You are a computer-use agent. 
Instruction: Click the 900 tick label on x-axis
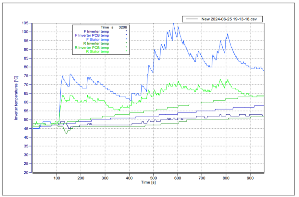[250, 178]
